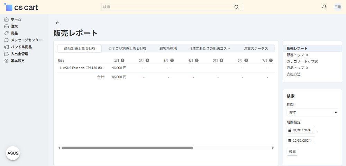Click the back arrow above 販売レポート
Screen dimensions: 346x166
pos(57,23)
